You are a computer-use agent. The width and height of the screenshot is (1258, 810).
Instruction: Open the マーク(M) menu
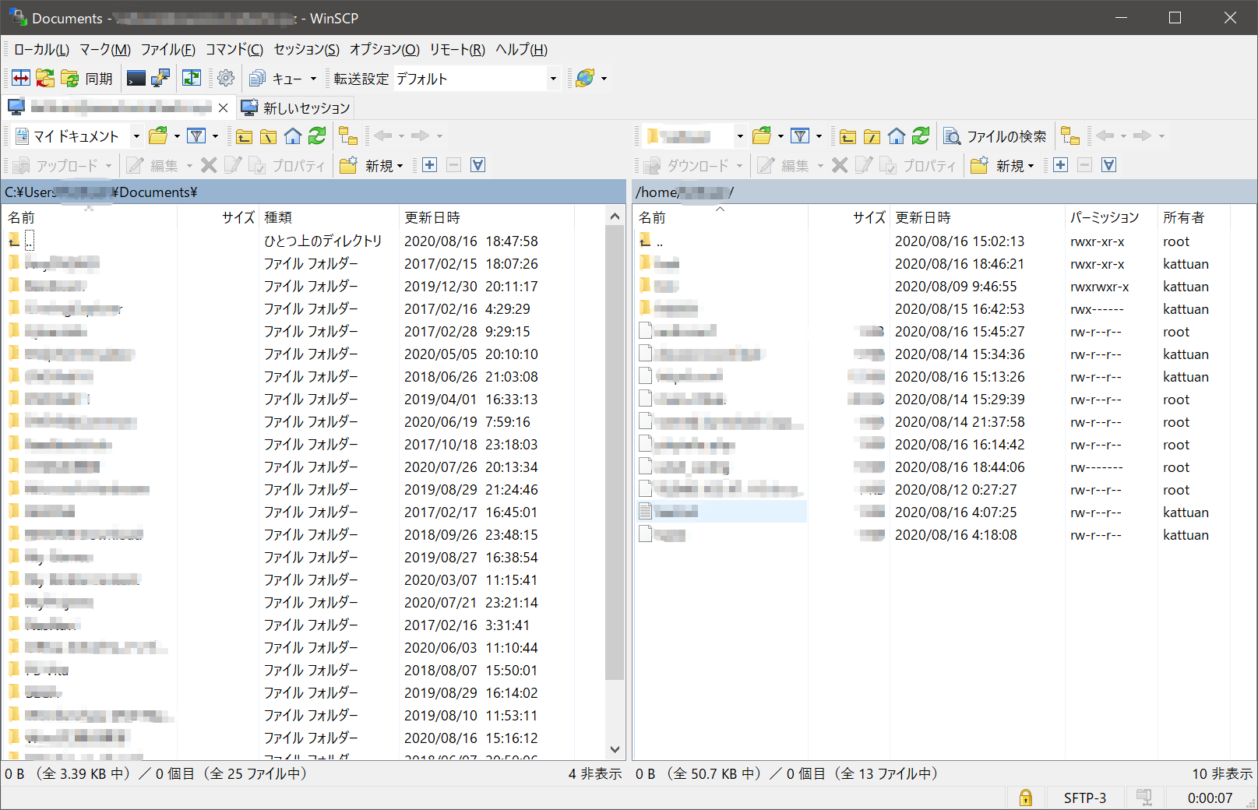tap(105, 50)
